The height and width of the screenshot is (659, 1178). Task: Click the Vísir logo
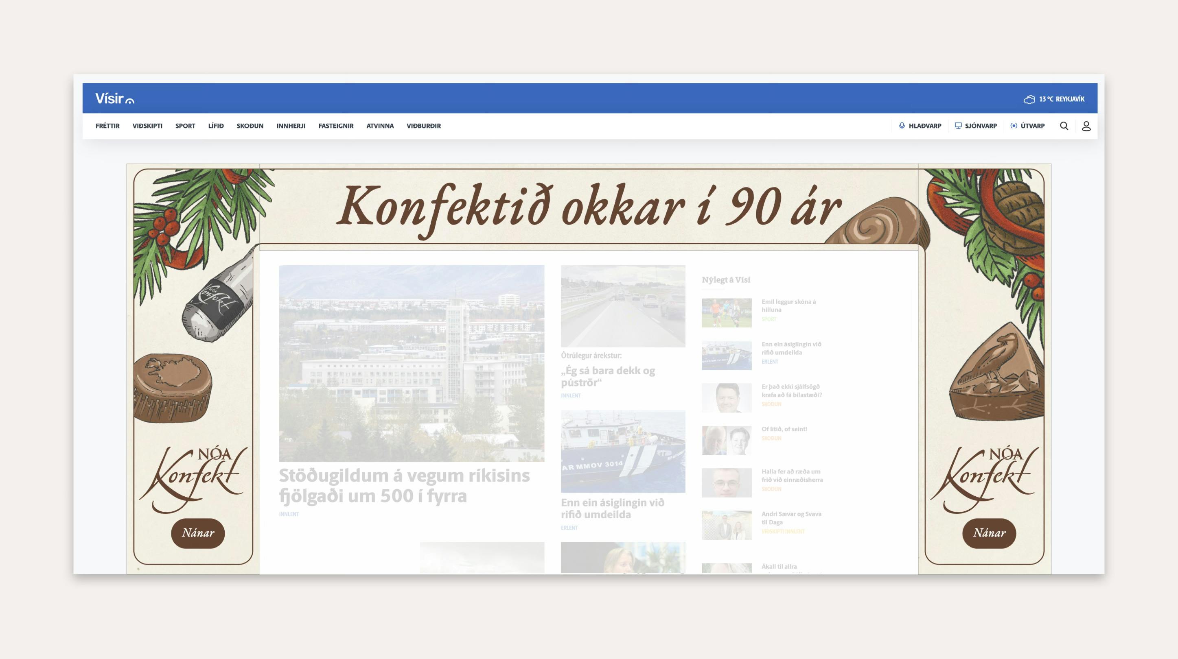pos(114,99)
